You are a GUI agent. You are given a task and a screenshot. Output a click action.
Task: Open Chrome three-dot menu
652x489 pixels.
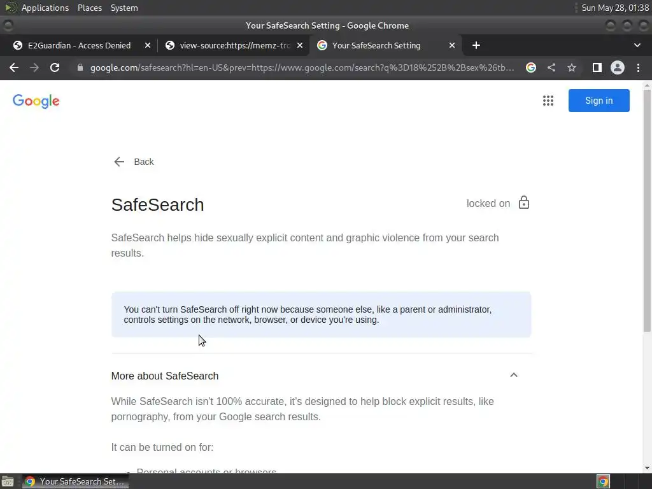638,67
